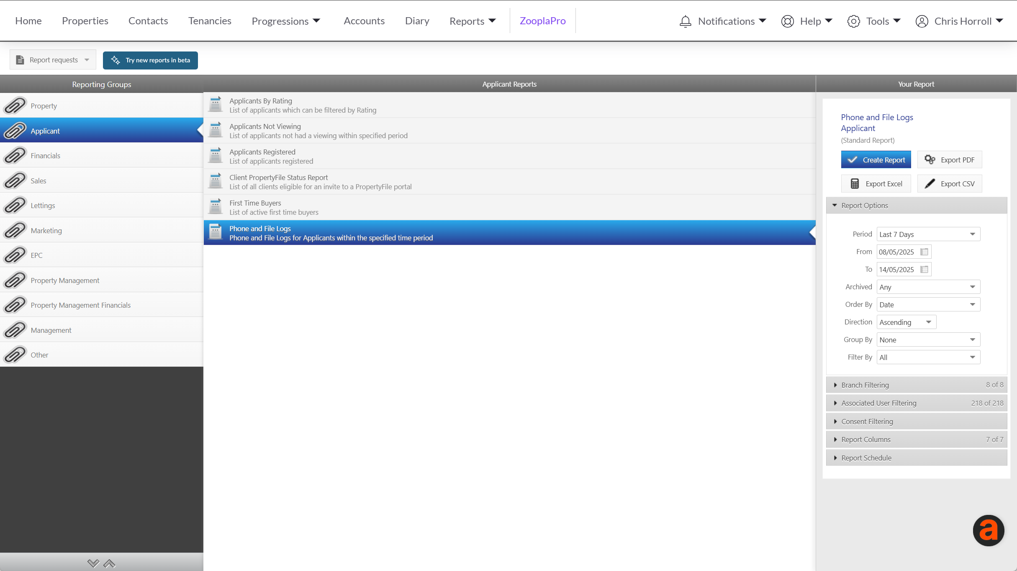
Task: Open the Accounts page
Action: pos(364,21)
